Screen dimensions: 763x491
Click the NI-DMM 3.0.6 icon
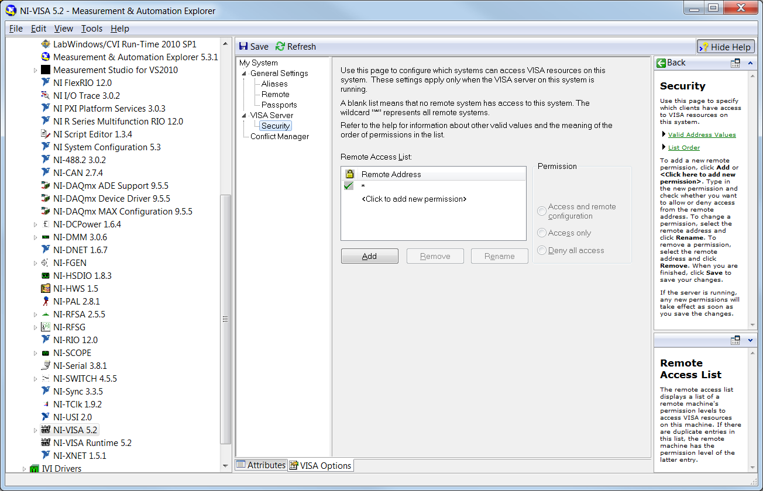[46, 237]
